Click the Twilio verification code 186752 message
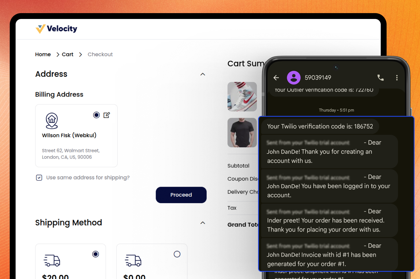The image size is (420, 279). (x=320, y=126)
